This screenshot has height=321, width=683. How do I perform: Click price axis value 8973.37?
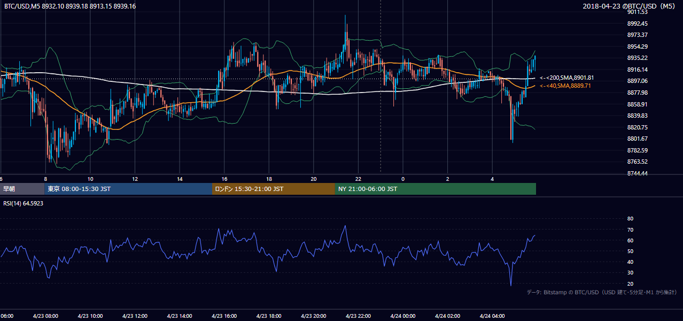pos(638,35)
